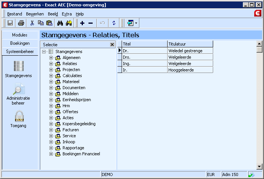Image resolution: width=264 pixels, height=179 pixels.
Task: Click the scrollbar down arrow
Action: [x=259, y=167]
